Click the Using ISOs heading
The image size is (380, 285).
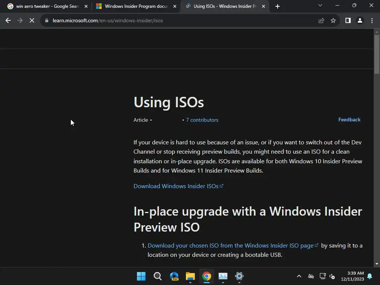click(x=169, y=102)
